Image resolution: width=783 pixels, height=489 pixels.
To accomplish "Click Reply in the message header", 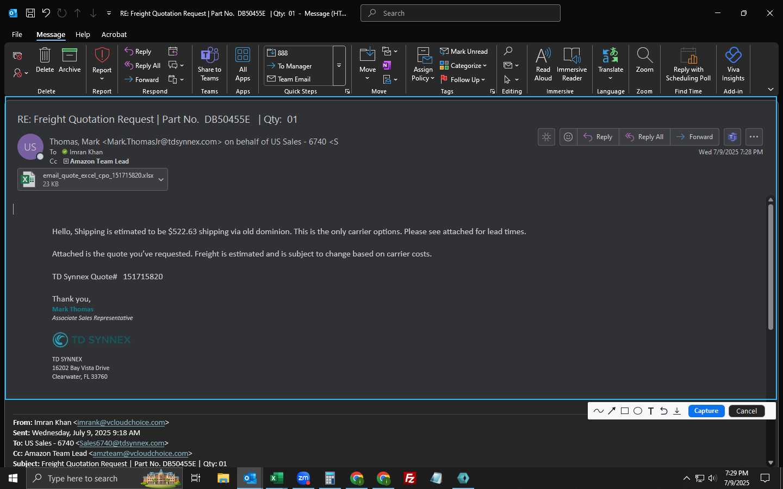I will coord(598,137).
